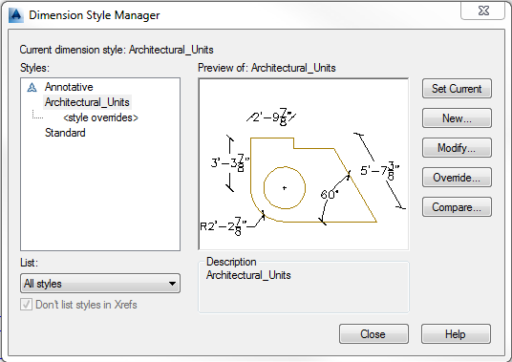Open the Compare... dialog

coord(457,207)
